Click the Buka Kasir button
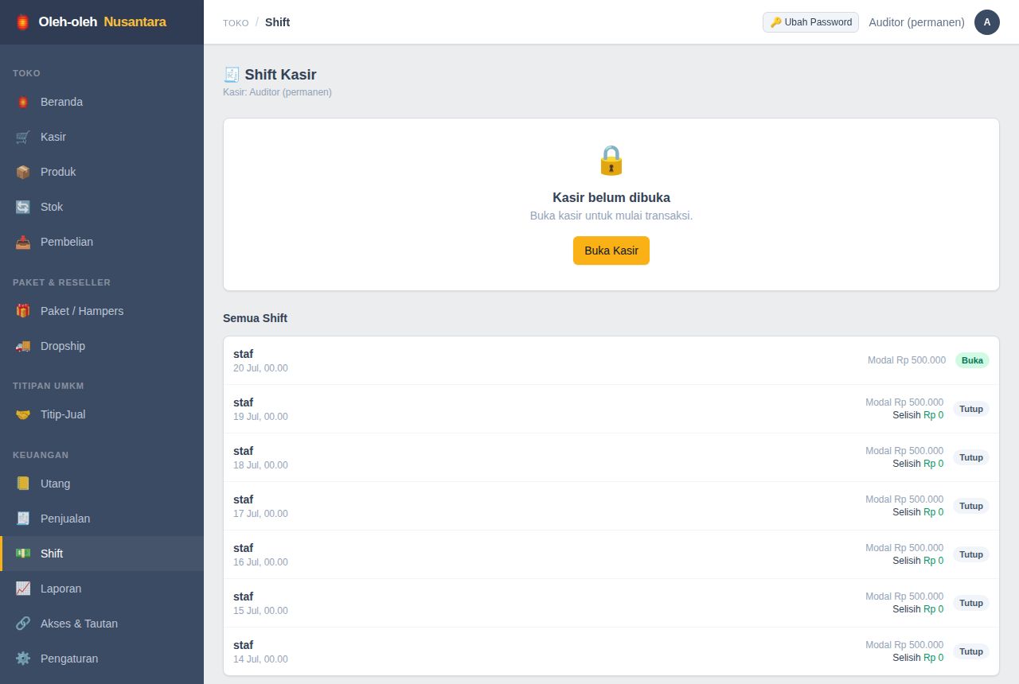The image size is (1019, 684). click(611, 251)
